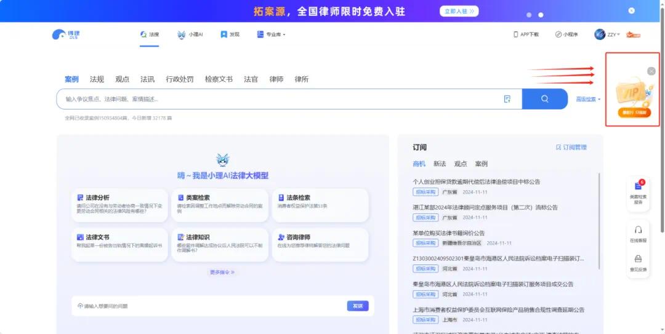Click the 新疆维吾尔自治区 region label
Screen dimensions: 665x334
462,244
